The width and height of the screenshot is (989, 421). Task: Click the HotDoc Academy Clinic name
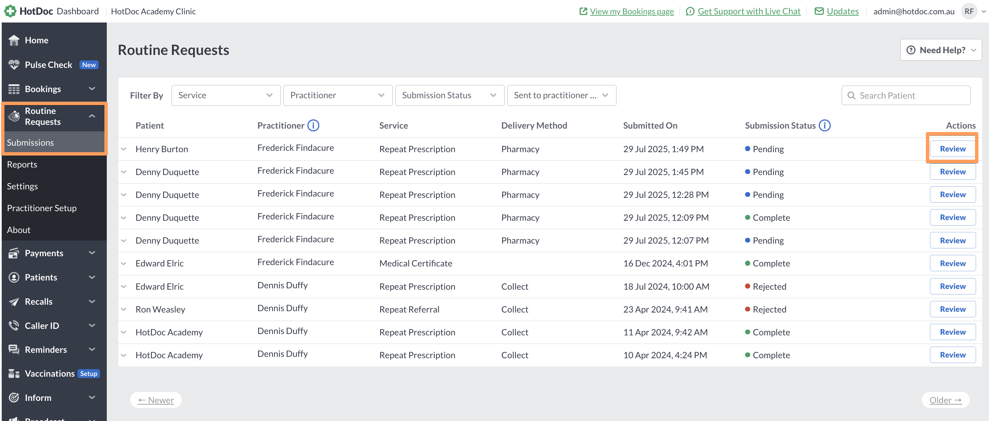pos(153,12)
